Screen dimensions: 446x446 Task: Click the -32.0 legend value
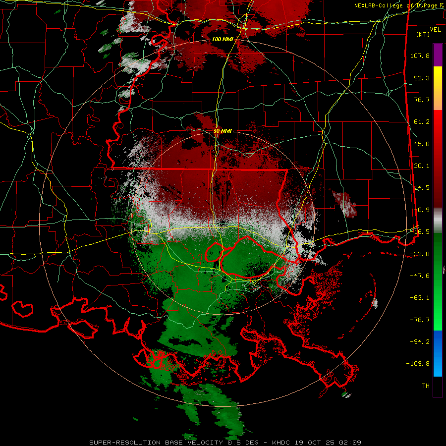[x=420, y=254]
